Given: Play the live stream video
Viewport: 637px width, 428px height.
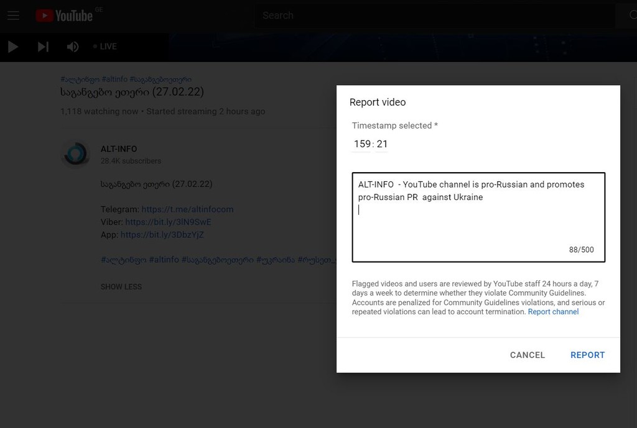Looking at the screenshot, I should tap(13, 47).
